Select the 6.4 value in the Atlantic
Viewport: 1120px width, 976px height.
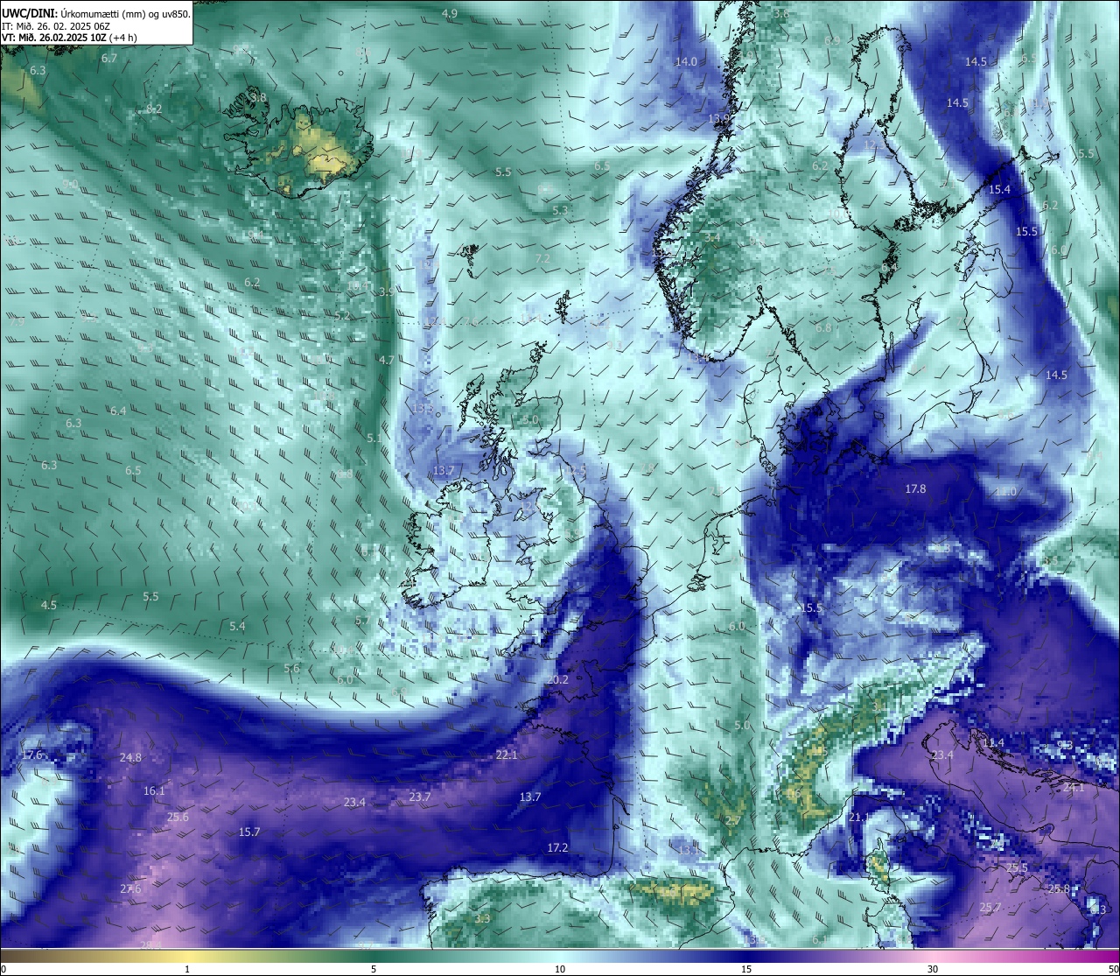(x=118, y=411)
